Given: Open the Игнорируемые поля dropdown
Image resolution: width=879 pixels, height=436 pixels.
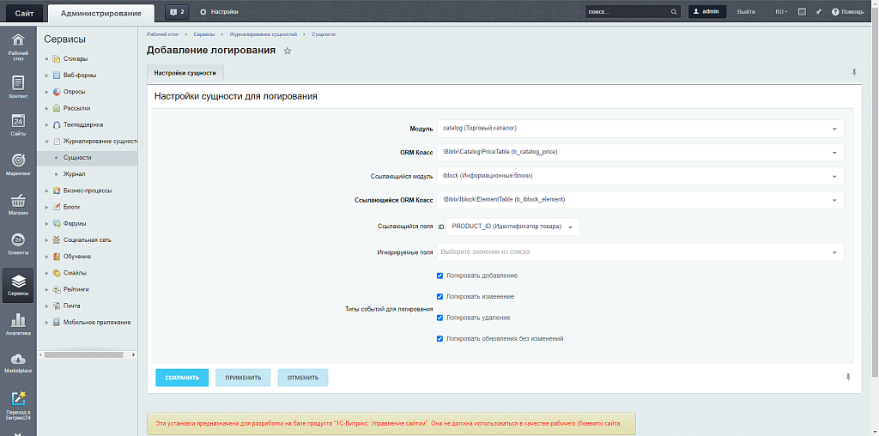Looking at the screenshot, I should pos(640,252).
